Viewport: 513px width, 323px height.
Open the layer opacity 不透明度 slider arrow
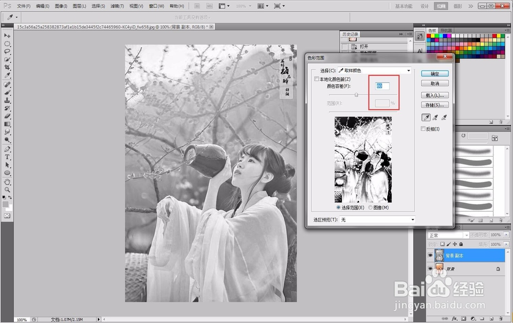click(506, 235)
